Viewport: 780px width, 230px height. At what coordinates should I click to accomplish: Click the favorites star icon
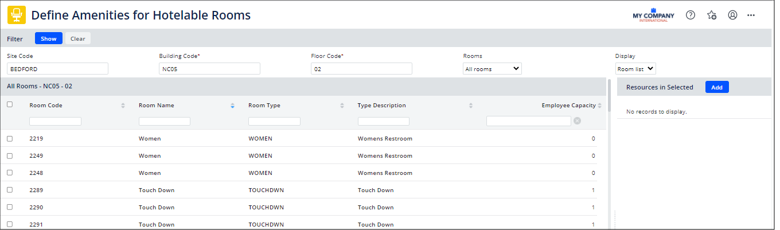pos(712,15)
